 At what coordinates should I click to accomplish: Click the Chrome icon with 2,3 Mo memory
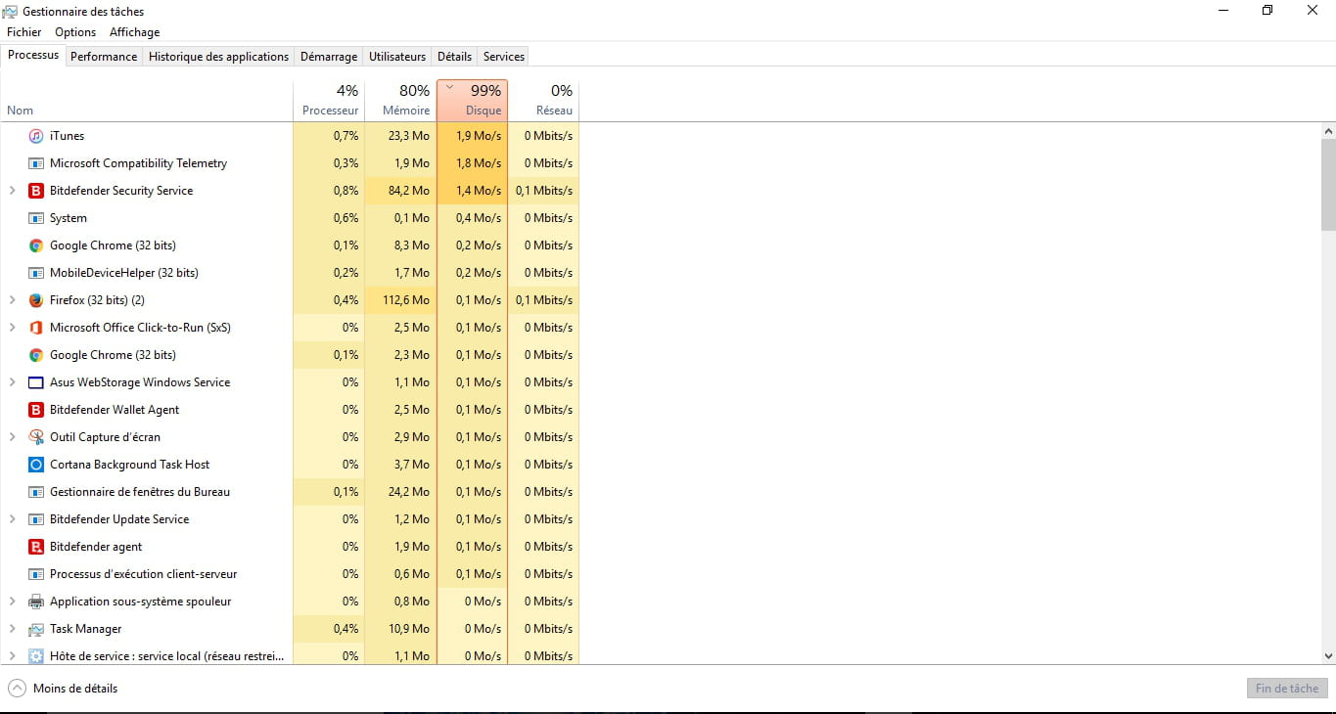(36, 355)
